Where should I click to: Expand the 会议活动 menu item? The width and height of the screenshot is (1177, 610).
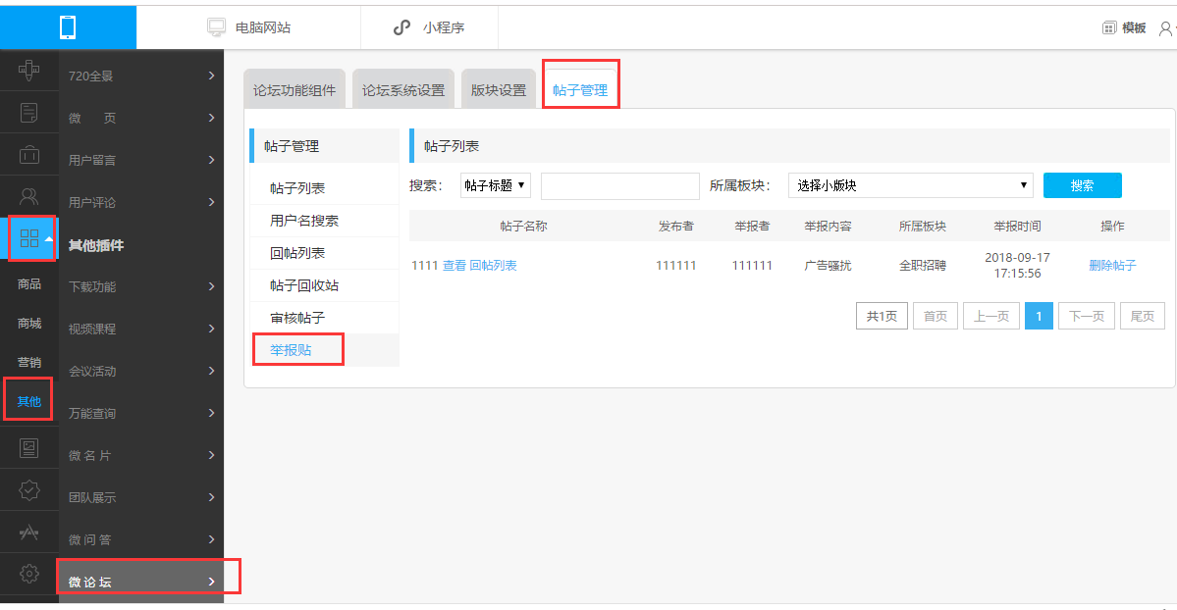tap(141, 371)
